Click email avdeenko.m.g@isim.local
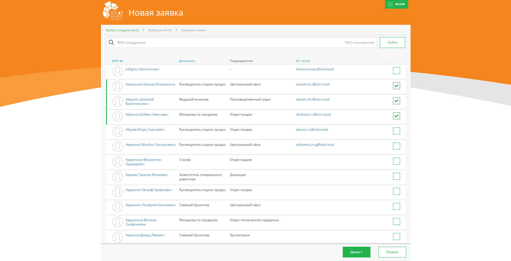 pyautogui.click(x=315, y=145)
